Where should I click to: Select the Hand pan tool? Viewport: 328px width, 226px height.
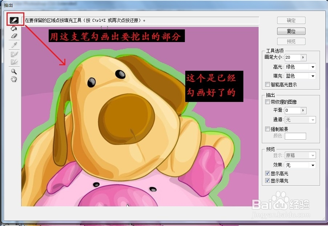point(14,79)
